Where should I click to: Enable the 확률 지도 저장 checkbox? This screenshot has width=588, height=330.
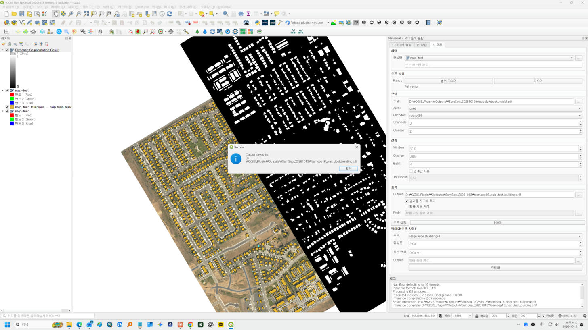407,207
